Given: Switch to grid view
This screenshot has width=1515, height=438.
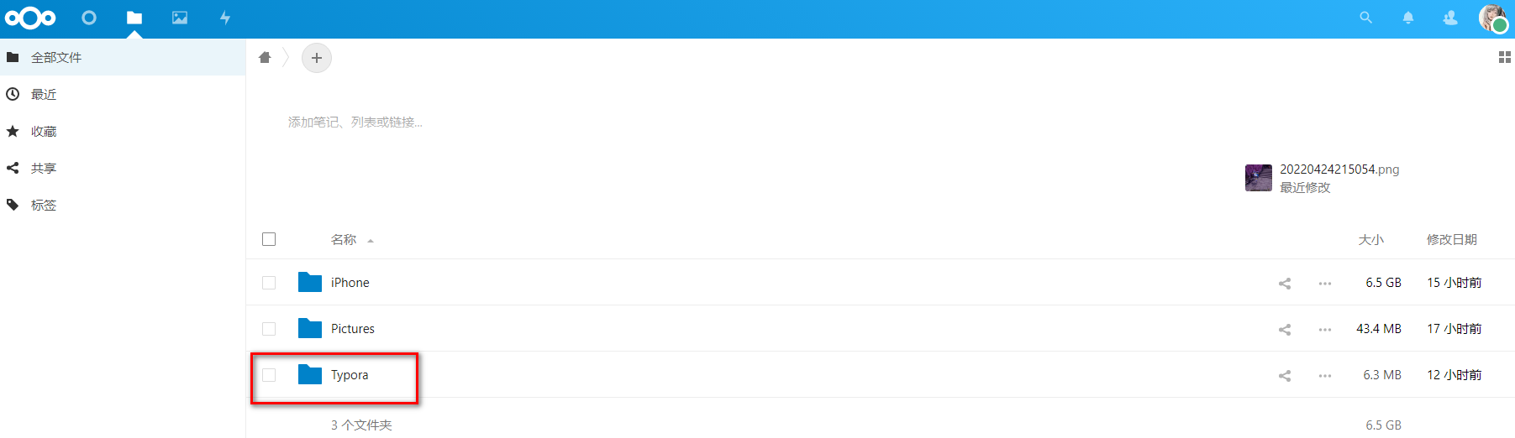Looking at the screenshot, I should [x=1504, y=57].
